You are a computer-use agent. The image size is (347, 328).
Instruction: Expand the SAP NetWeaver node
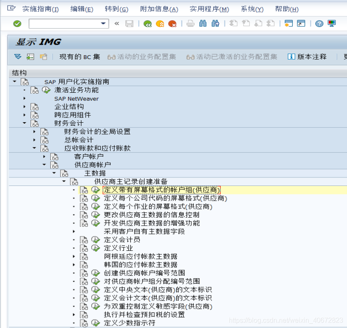[24, 98]
